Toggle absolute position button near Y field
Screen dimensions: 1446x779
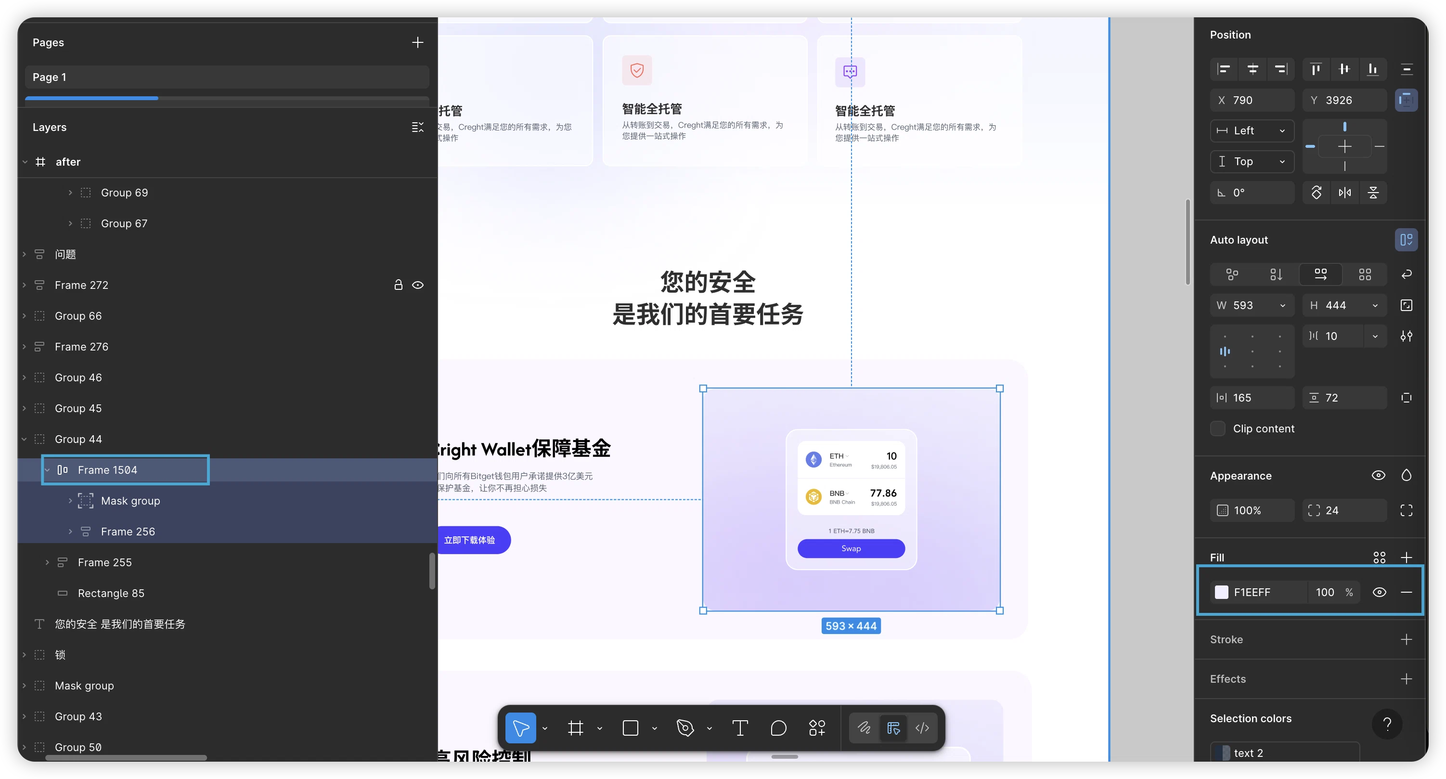tap(1406, 100)
